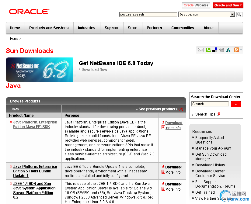Open the Products and Services menu

coord(49,28)
